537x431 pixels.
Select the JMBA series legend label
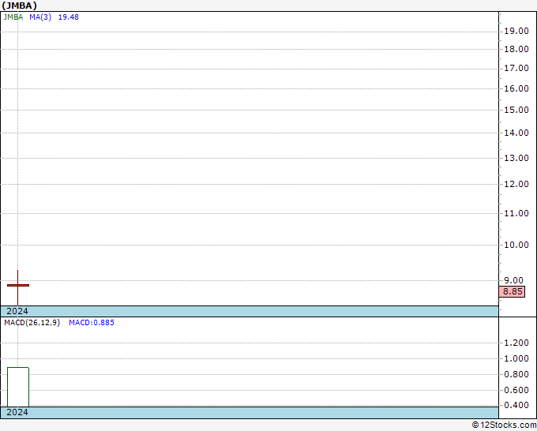tap(13, 17)
